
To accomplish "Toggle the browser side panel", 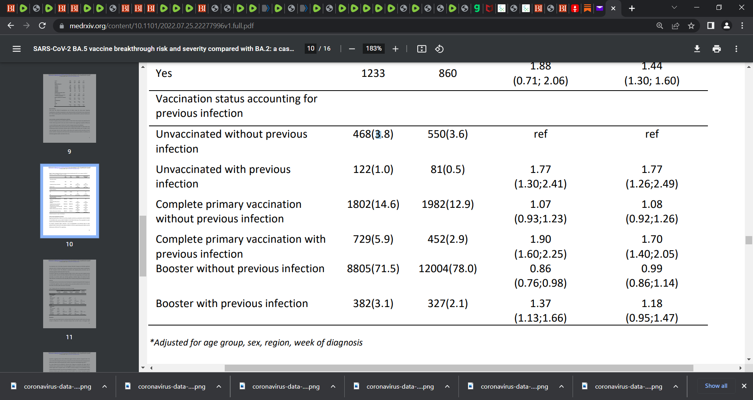I will coord(710,25).
